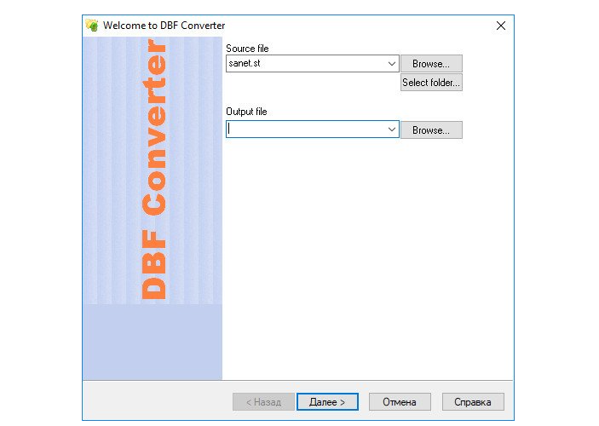
Task: Open help with Справка button
Action: coord(473,402)
